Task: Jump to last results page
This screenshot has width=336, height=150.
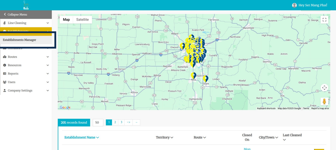Action: pos(137,122)
